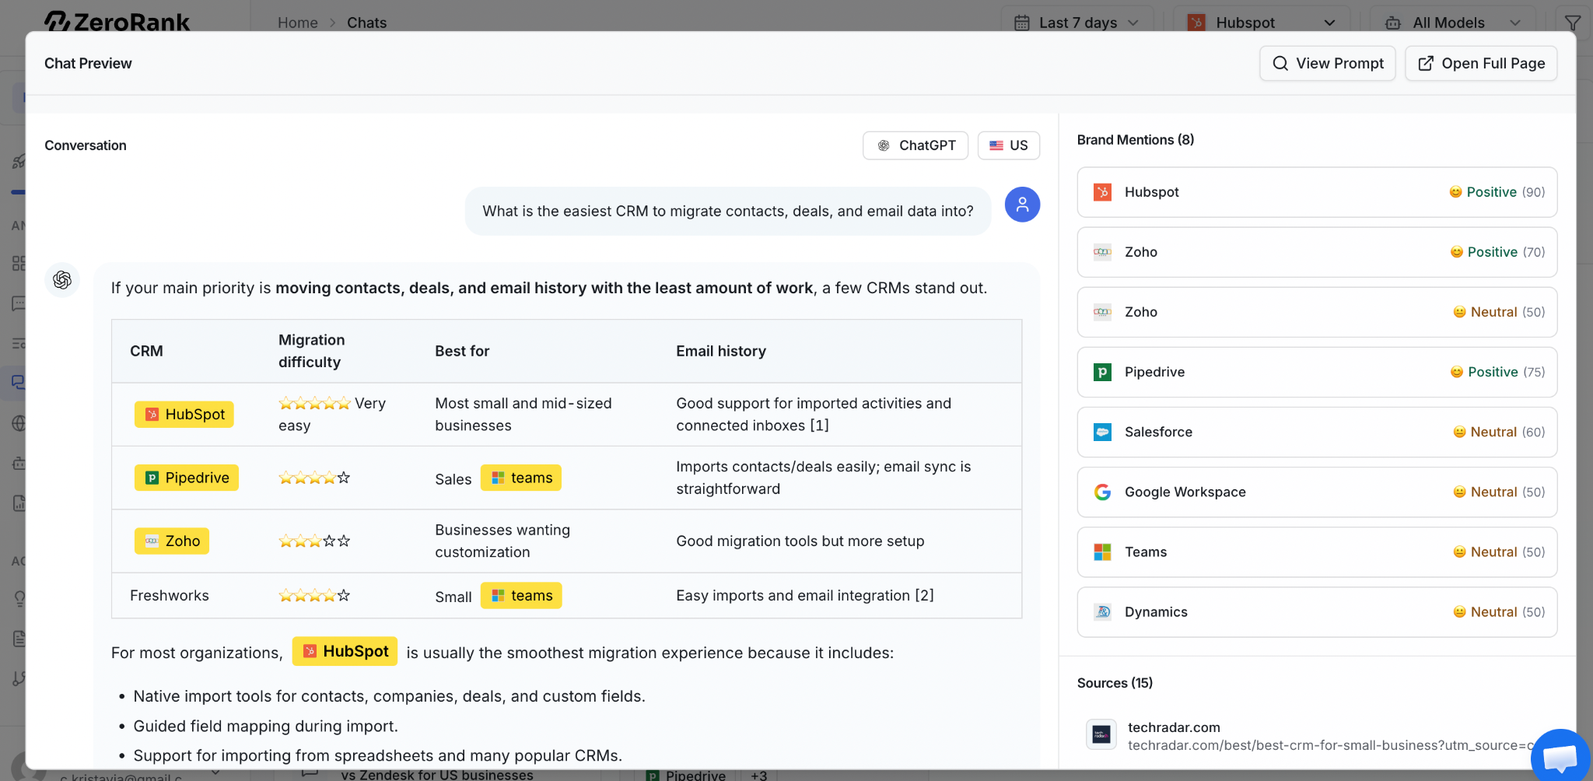The height and width of the screenshot is (781, 1593).
Task: Click the Salesforce logo icon in Brand Mentions
Action: pyautogui.click(x=1102, y=432)
